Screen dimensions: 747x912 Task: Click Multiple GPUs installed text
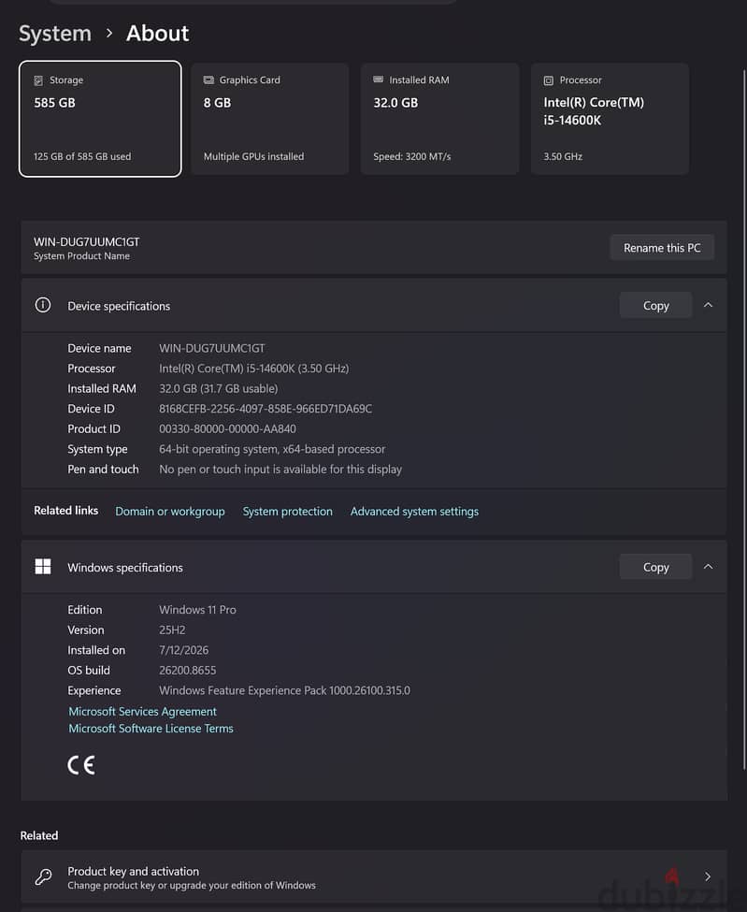pos(253,156)
